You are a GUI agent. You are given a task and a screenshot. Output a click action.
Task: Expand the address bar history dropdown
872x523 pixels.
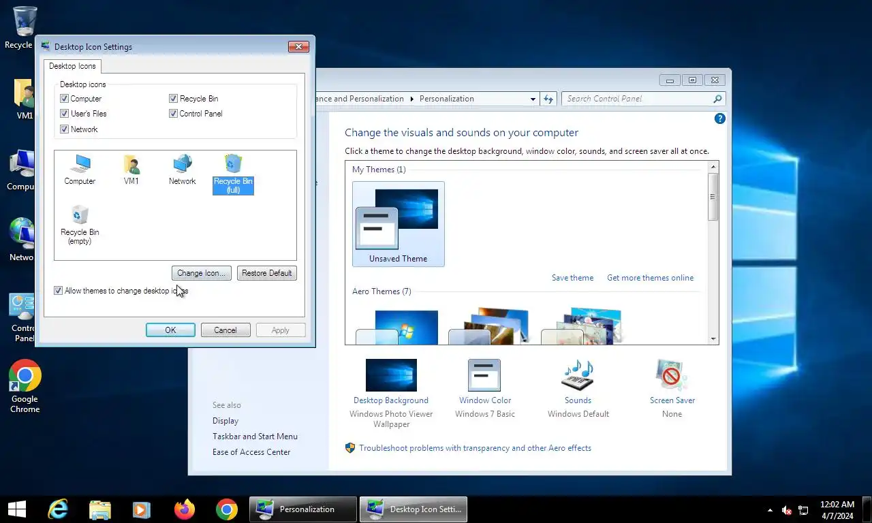533,99
